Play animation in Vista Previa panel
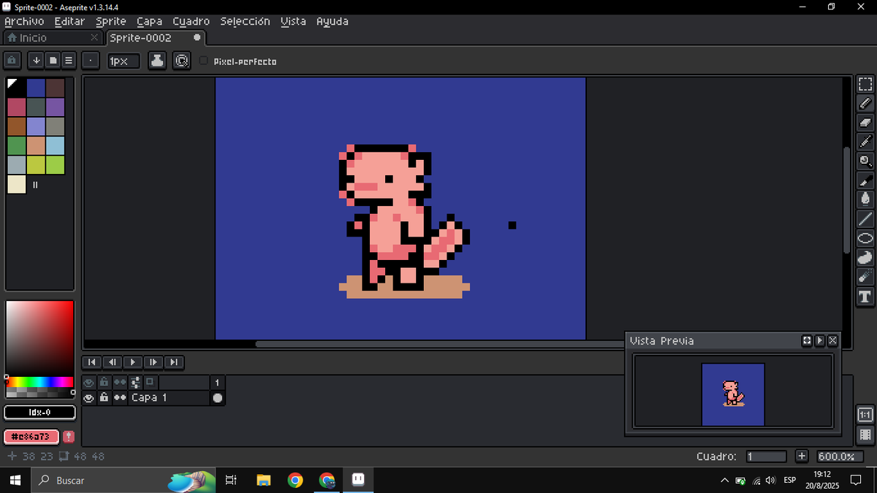 [820, 340]
